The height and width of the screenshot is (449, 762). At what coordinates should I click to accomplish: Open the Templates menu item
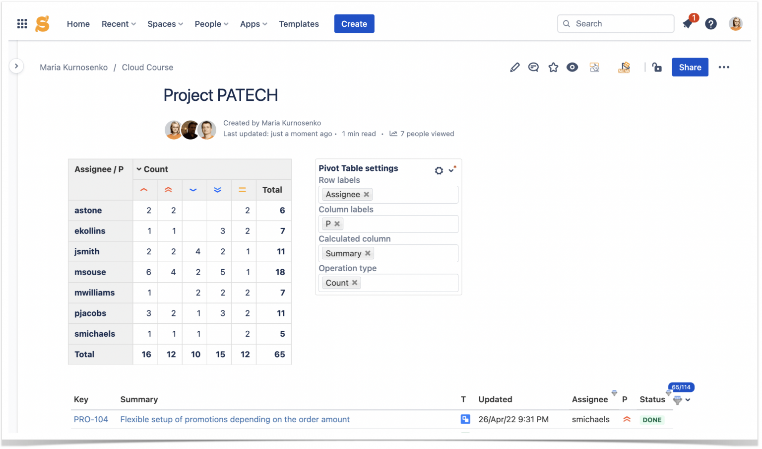click(299, 23)
